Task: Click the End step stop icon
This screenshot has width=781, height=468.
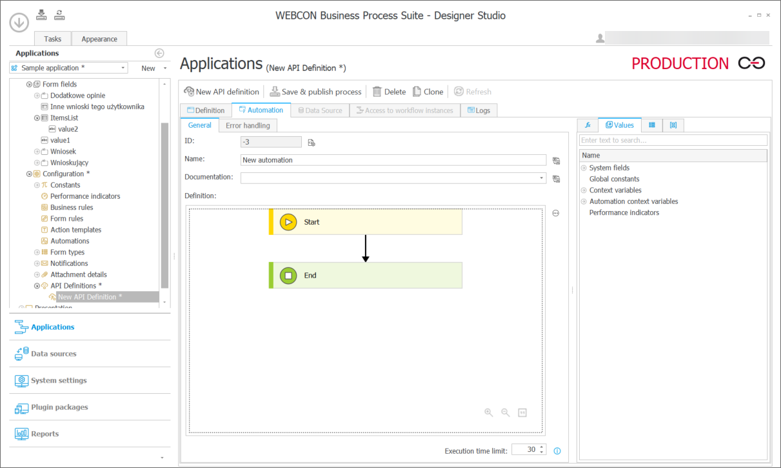Action: point(288,276)
